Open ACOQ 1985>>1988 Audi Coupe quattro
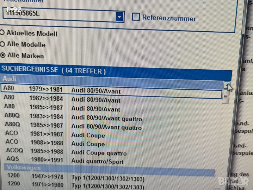Viewport: 253px width, 190px height. tap(95, 152)
